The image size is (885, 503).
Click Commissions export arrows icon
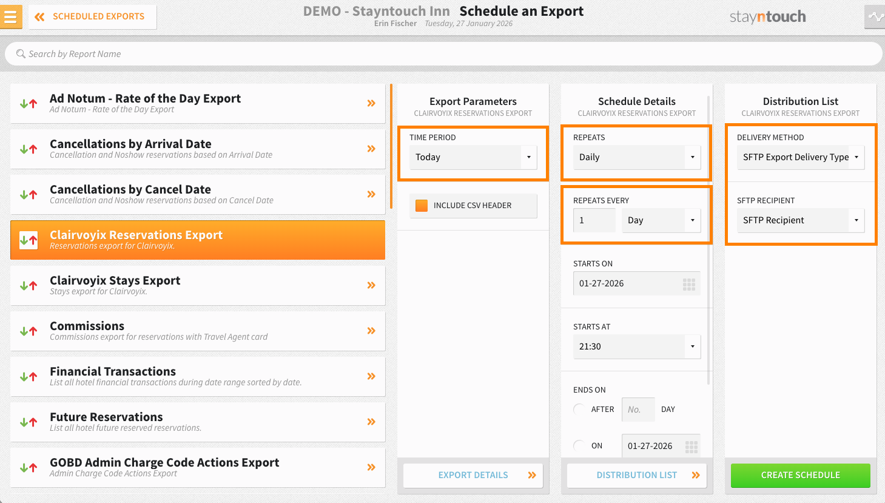pyautogui.click(x=29, y=331)
